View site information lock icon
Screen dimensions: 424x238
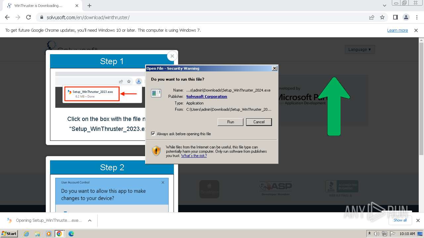[x=42, y=18]
